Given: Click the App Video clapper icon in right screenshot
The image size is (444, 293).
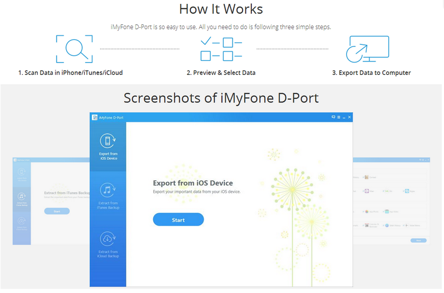Looking at the screenshot, I should (387, 212).
